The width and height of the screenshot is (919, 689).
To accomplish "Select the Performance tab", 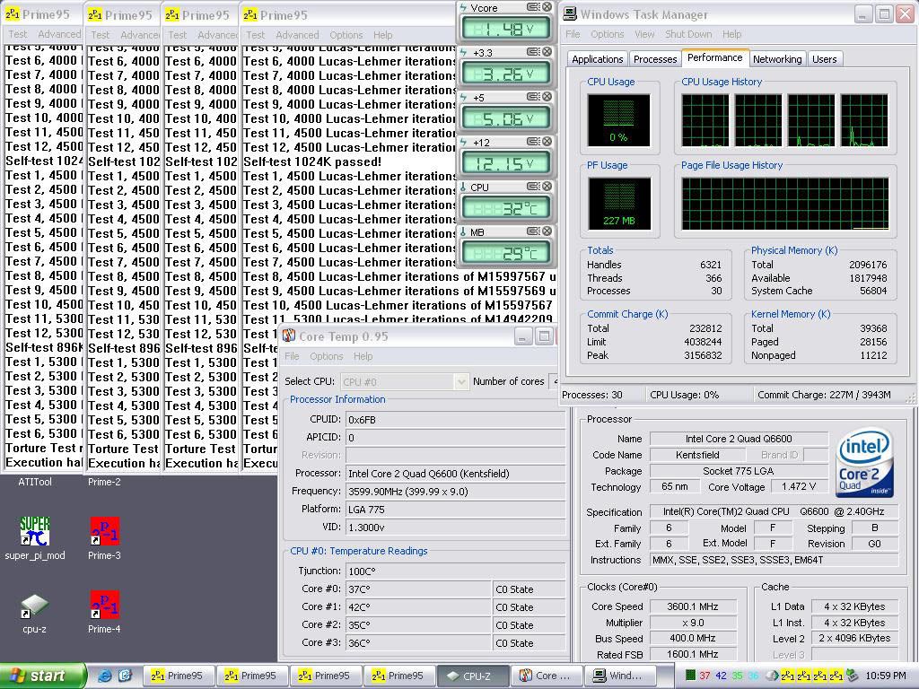I will (715, 57).
